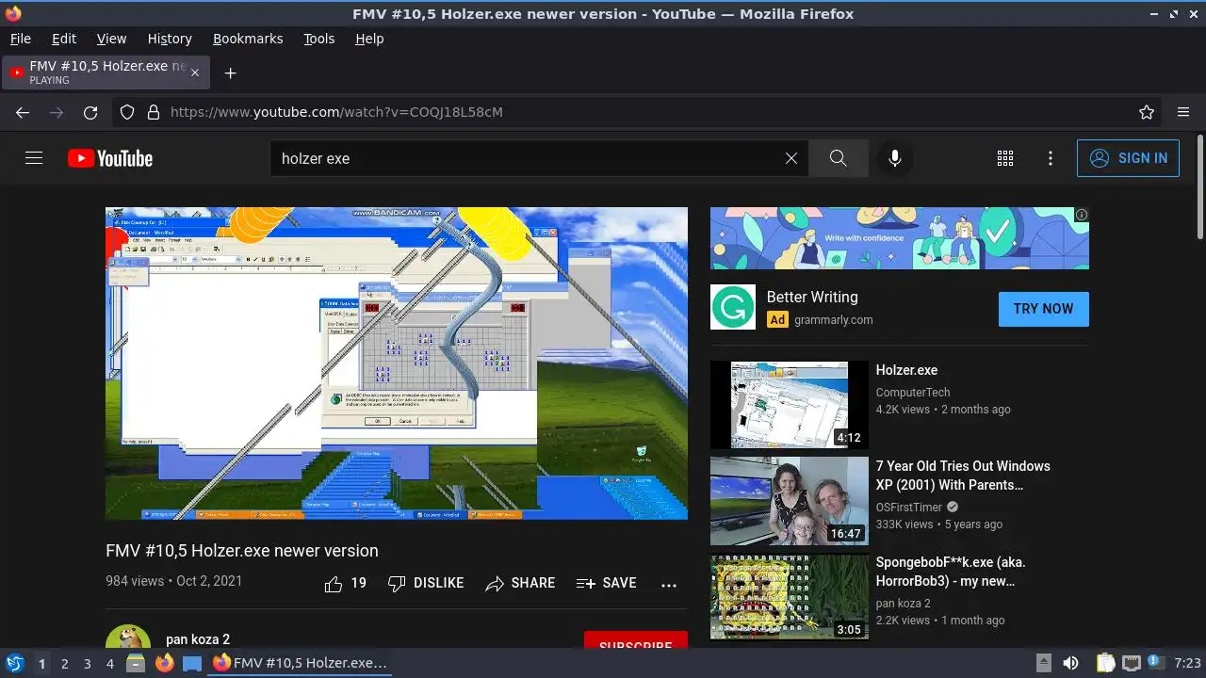Open the Grammarly ad banner image
This screenshot has height=678, width=1206.
tap(900, 238)
